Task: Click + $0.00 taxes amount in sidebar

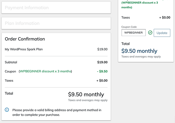Action: point(165,17)
